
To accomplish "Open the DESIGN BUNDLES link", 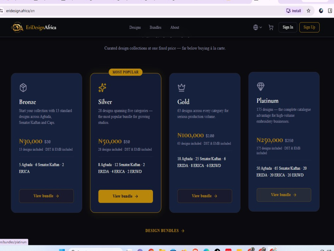I will coord(165,231).
